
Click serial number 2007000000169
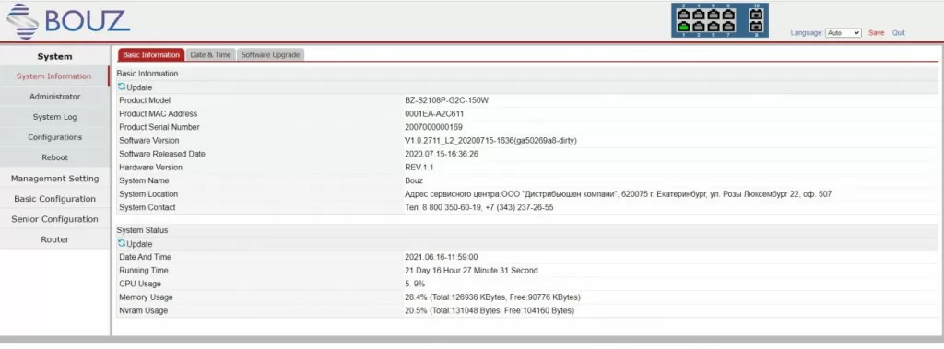[x=433, y=127]
